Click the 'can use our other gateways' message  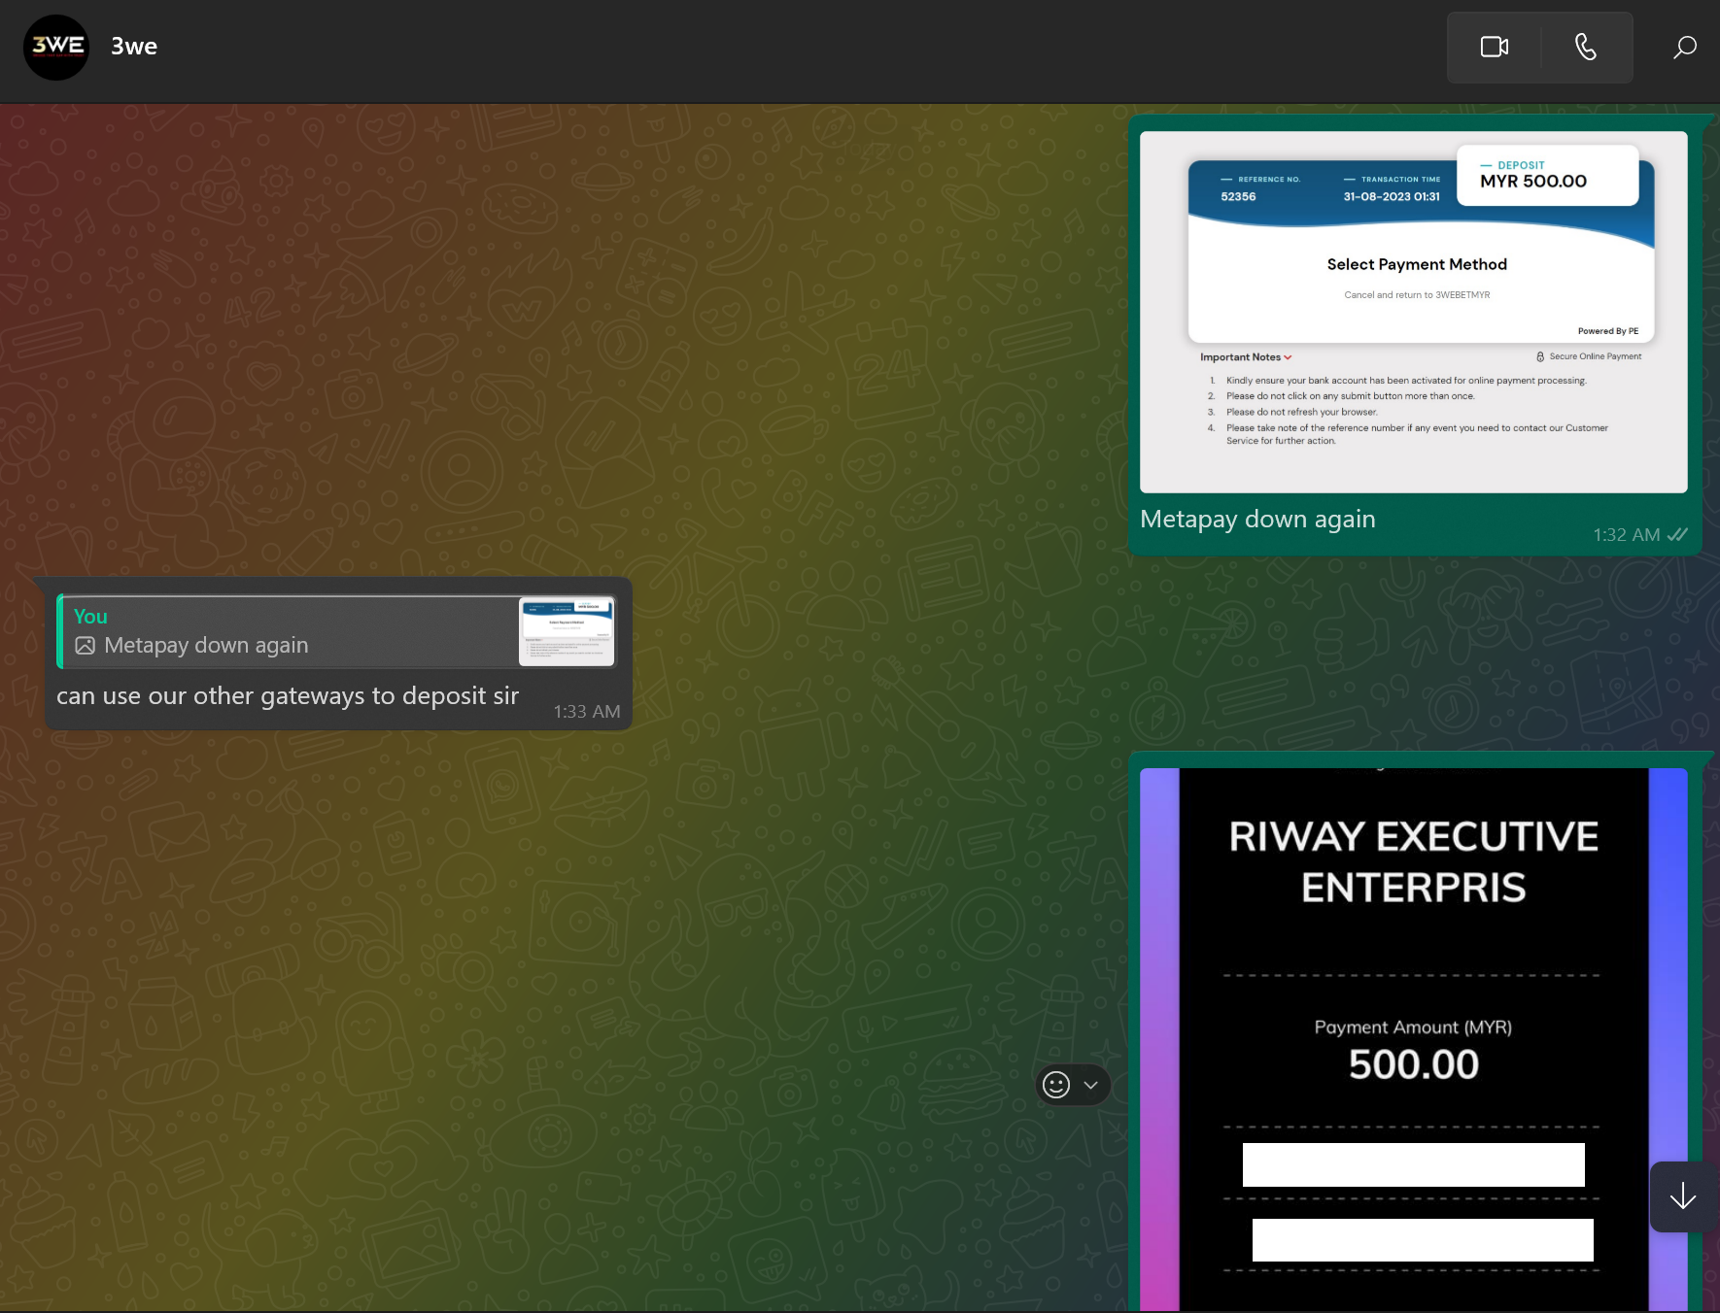pos(288,696)
